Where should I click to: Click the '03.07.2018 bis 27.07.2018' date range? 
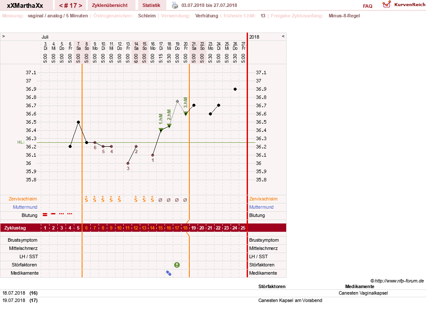209,5
